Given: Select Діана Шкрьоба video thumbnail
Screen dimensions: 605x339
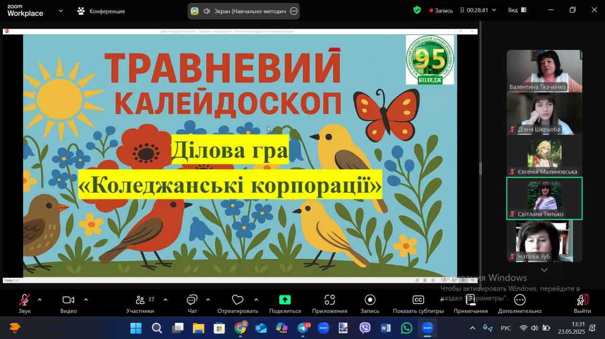Looking at the screenshot, I should click(544, 113).
